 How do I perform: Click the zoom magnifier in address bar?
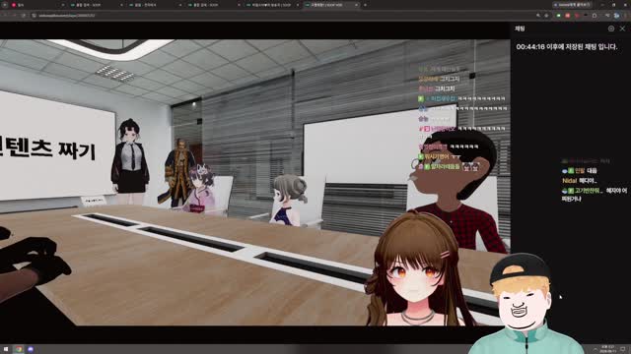[x=538, y=16]
